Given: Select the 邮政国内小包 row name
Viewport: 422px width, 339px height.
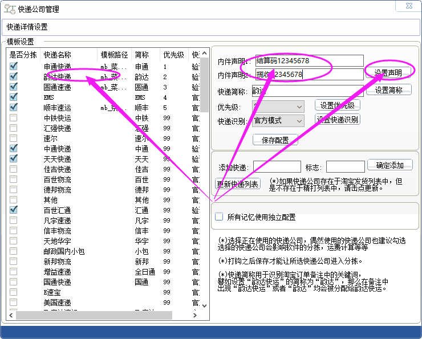Looking at the screenshot, I should (64, 251).
